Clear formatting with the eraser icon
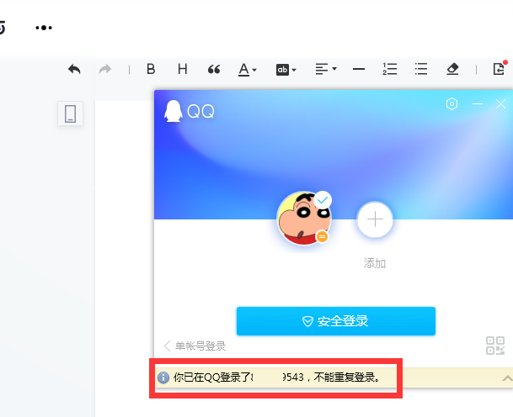Image resolution: width=513 pixels, height=417 pixels. pos(452,69)
